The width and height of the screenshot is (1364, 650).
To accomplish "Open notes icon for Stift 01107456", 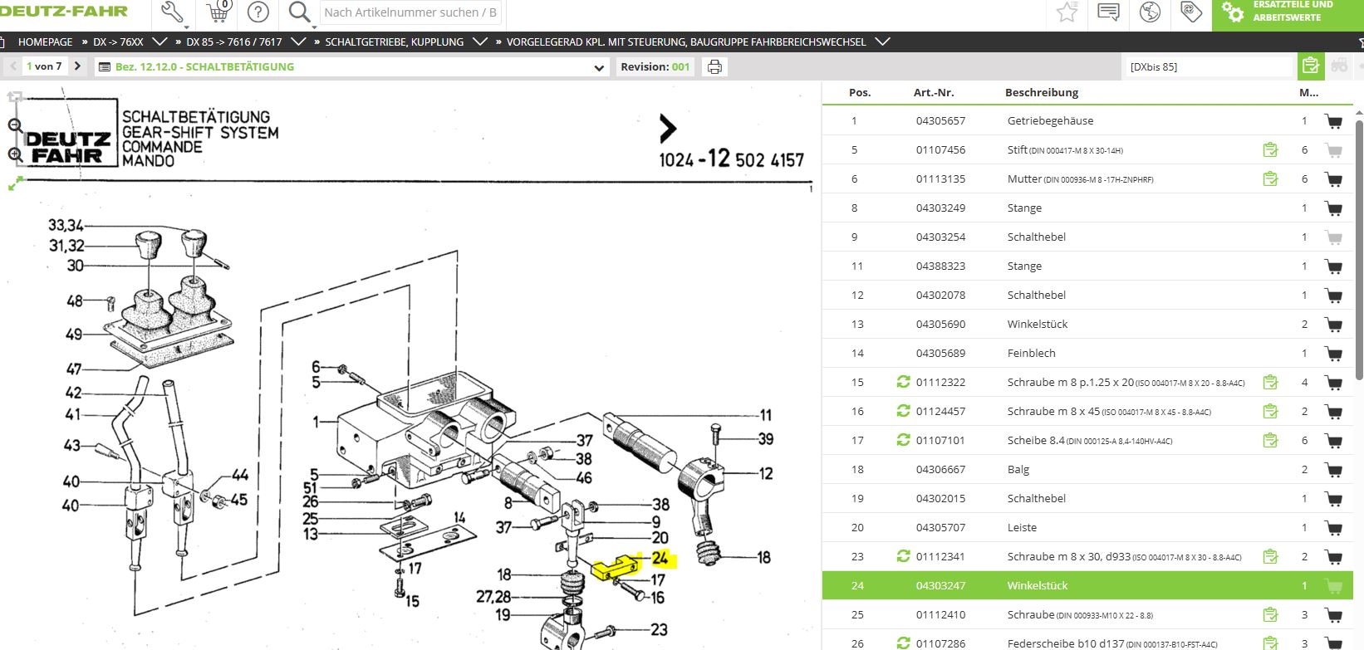I will pyautogui.click(x=1270, y=150).
